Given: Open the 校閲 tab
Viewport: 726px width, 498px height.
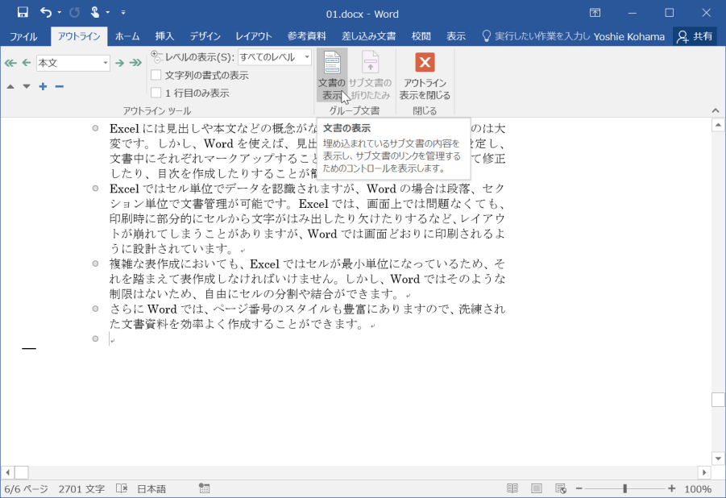Looking at the screenshot, I should (421, 36).
